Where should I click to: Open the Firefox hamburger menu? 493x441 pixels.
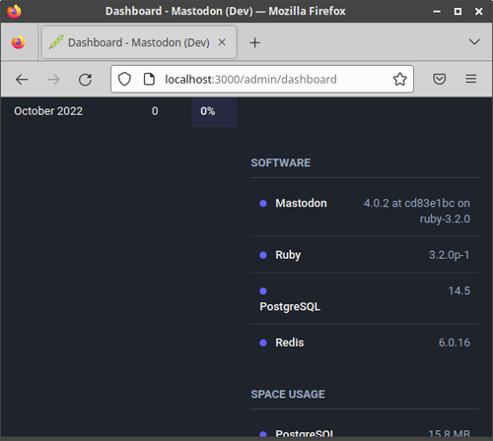(470, 79)
